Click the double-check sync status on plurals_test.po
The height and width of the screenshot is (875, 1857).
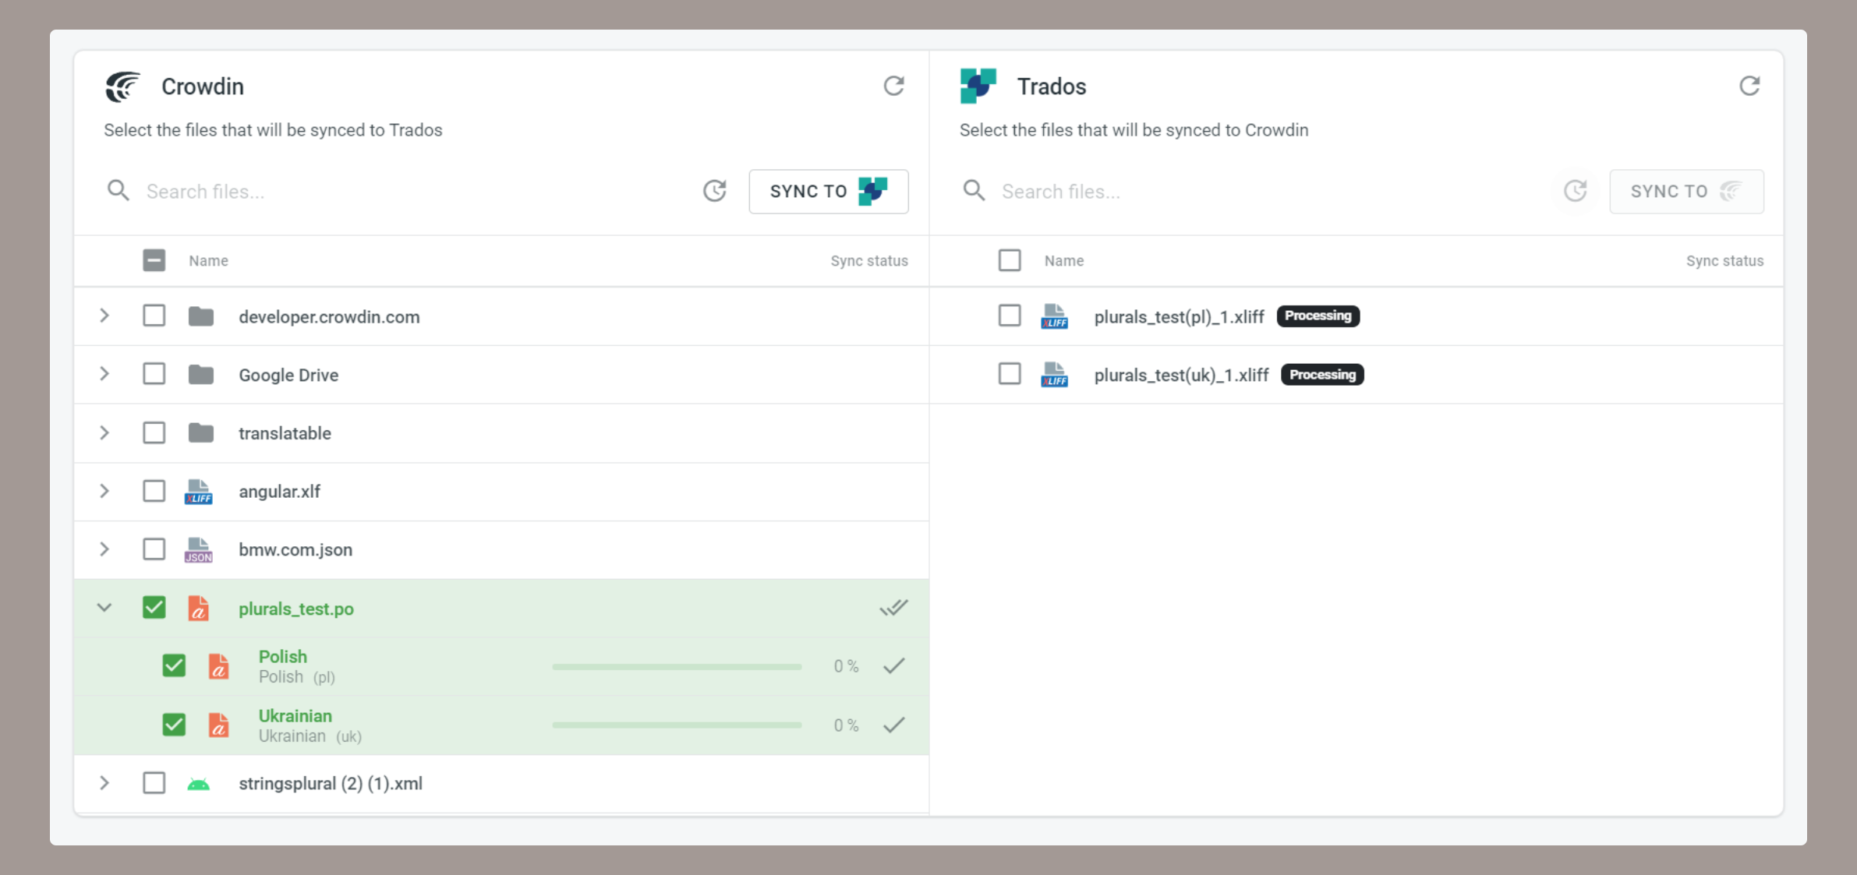[x=894, y=608]
